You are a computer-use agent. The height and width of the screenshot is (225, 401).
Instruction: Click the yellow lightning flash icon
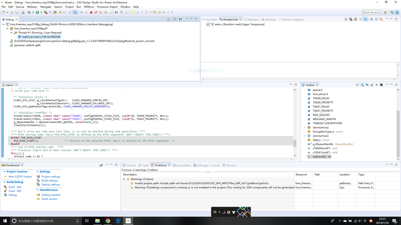[132, 12]
